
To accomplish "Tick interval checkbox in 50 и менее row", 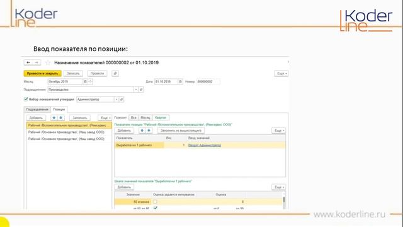I will (x=156, y=202).
